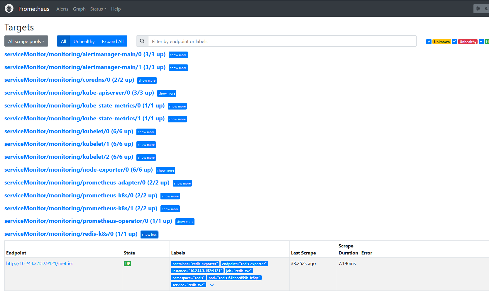This screenshot has width=489, height=299.
Task: Show more for kubelet/1 pool
Action: 146,145
